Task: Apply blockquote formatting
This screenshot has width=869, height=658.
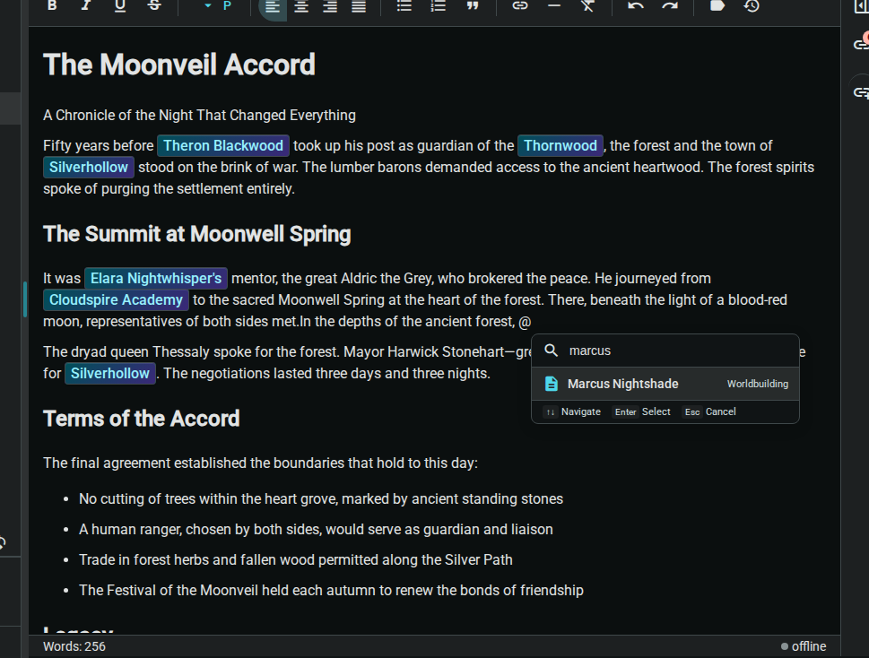Action: pyautogui.click(x=473, y=6)
